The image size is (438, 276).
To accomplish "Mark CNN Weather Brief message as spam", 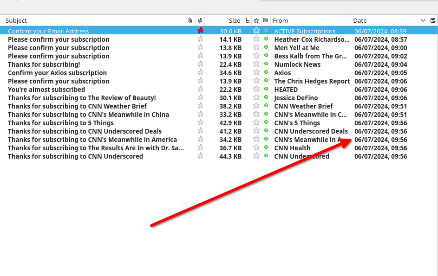I will coord(200,106).
